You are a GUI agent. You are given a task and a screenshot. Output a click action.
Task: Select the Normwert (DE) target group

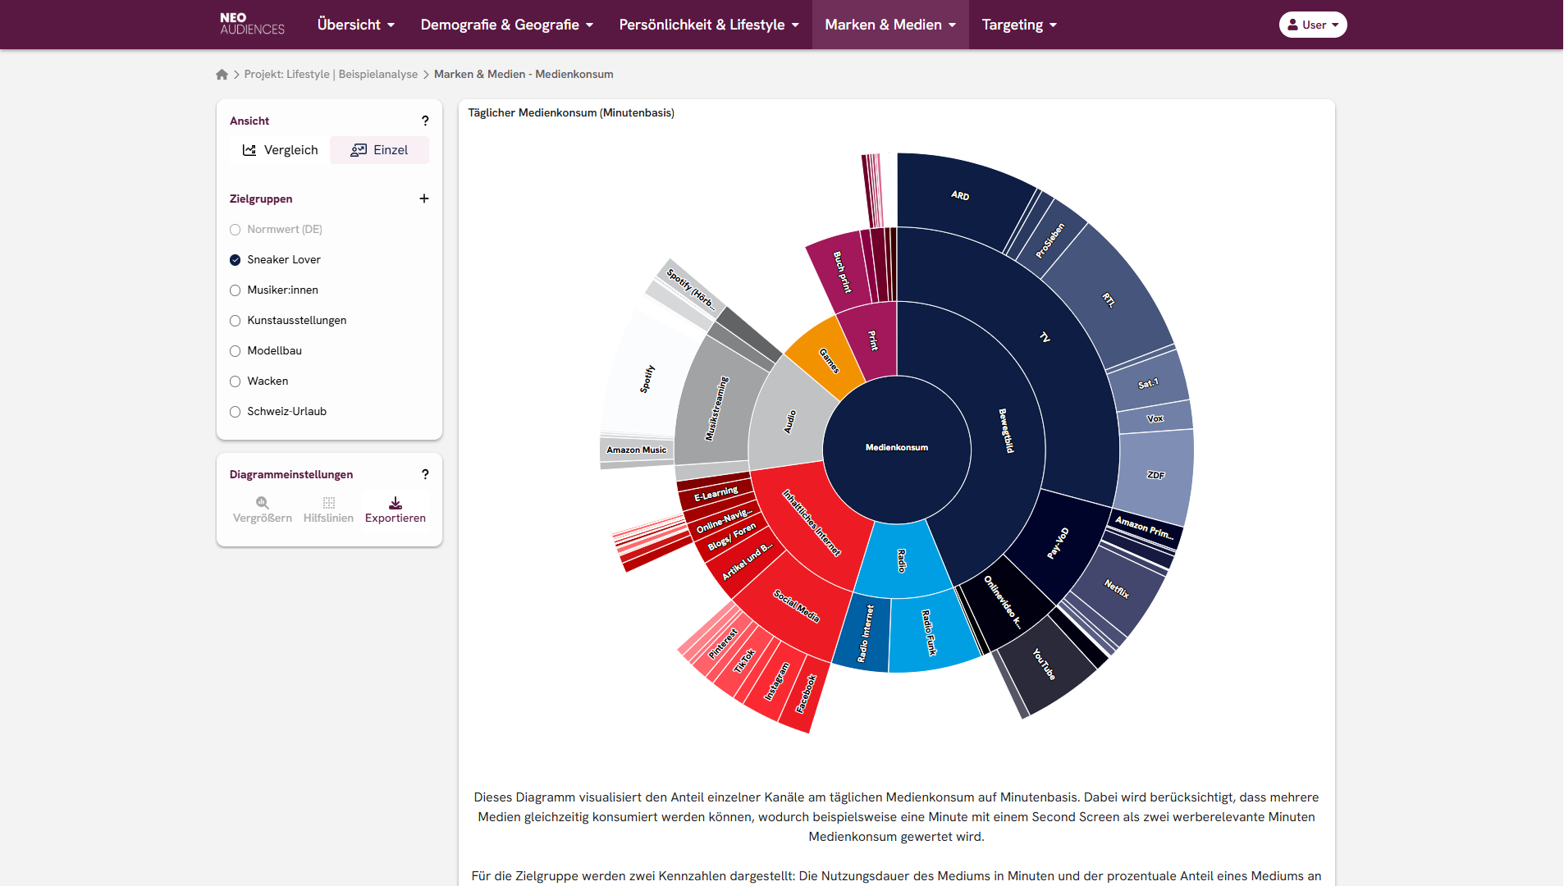pyautogui.click(x=236, y=230)
